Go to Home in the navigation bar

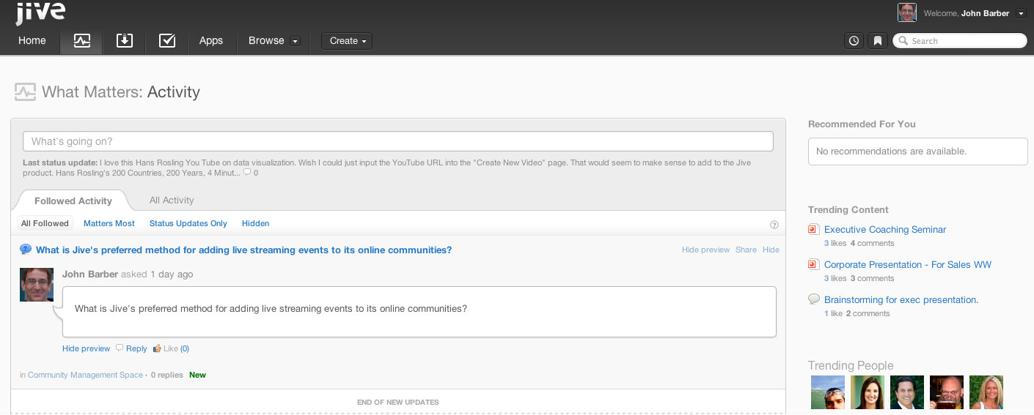(x=32, y=41)
